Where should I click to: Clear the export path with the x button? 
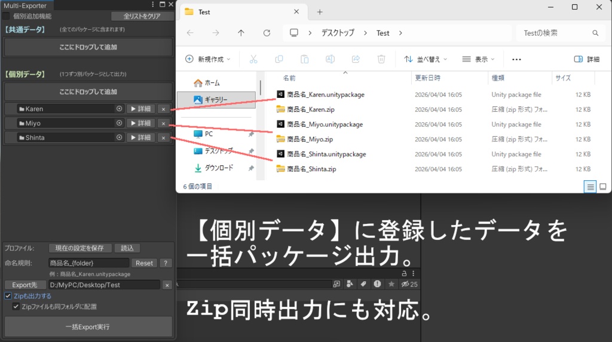(x=167, y=285)
